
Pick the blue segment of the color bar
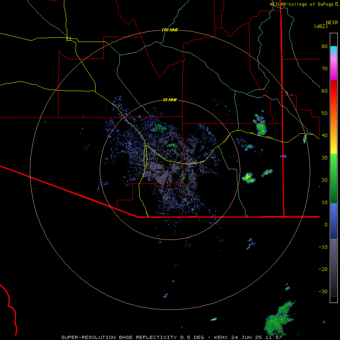pos(334,221)
